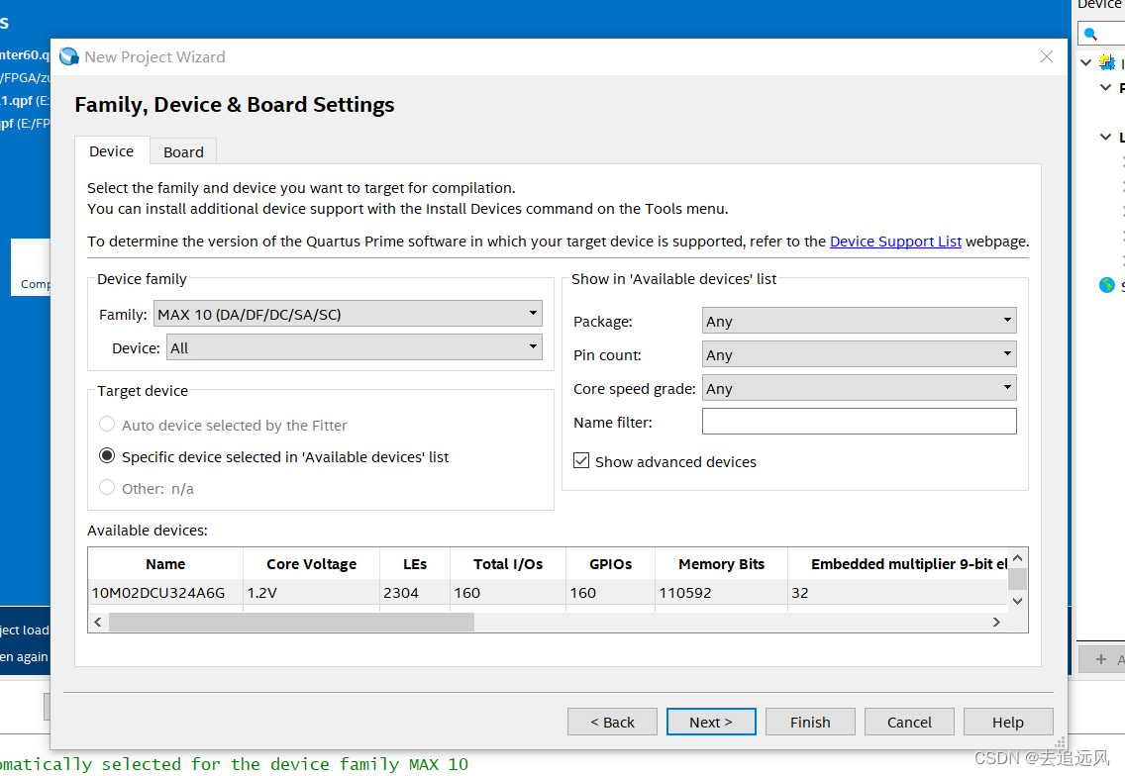Image resolution: width=1125 pixels, height=776 pixels.
Task: Click the Finish button
Action: point(810,723)
